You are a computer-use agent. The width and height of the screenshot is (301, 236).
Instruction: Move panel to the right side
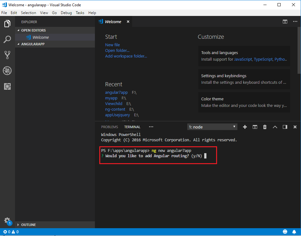(x=285, y=127)
